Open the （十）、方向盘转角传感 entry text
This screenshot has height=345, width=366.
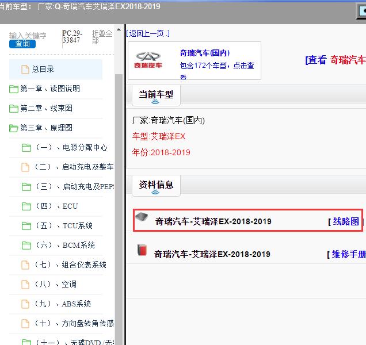pos(74,324)
